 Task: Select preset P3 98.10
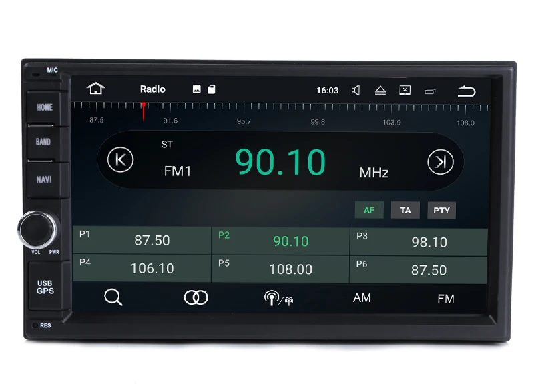pos(419,242)
